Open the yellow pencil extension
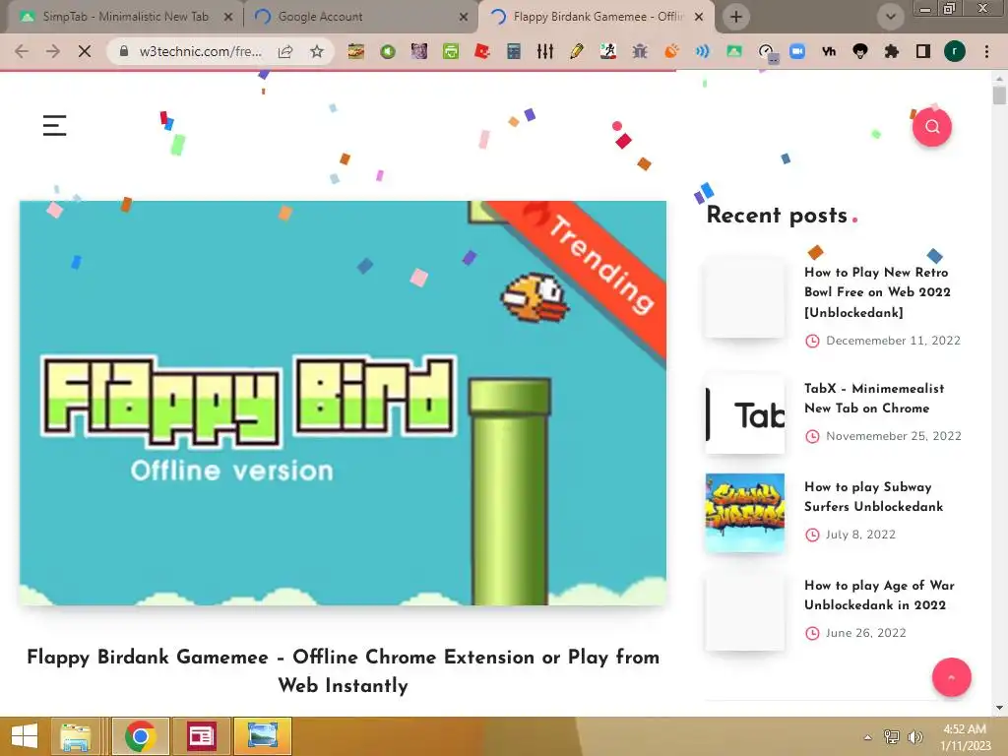This screenshot has width=1008, height=756. point(577,51)
